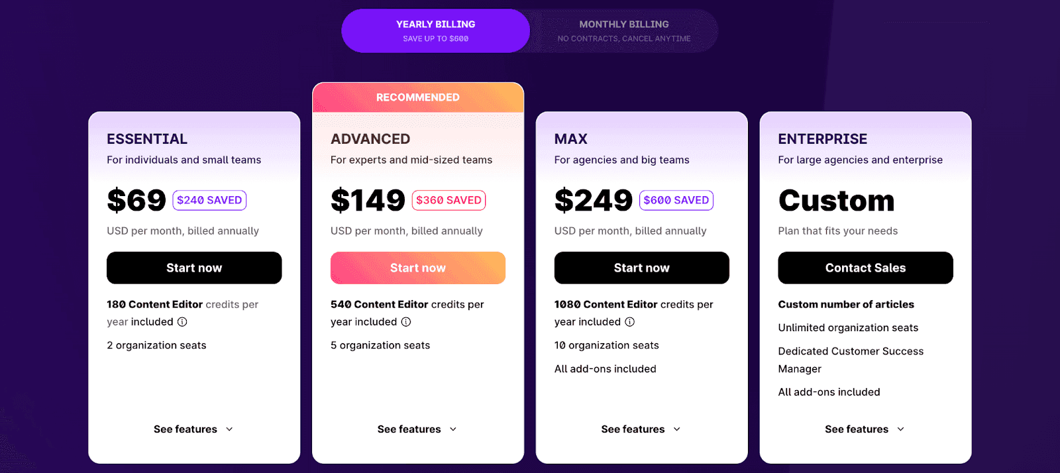Viewport: 1060px width, 473px height.
Task: Expand See features on the Essential plan
Action: coord(193,429)
